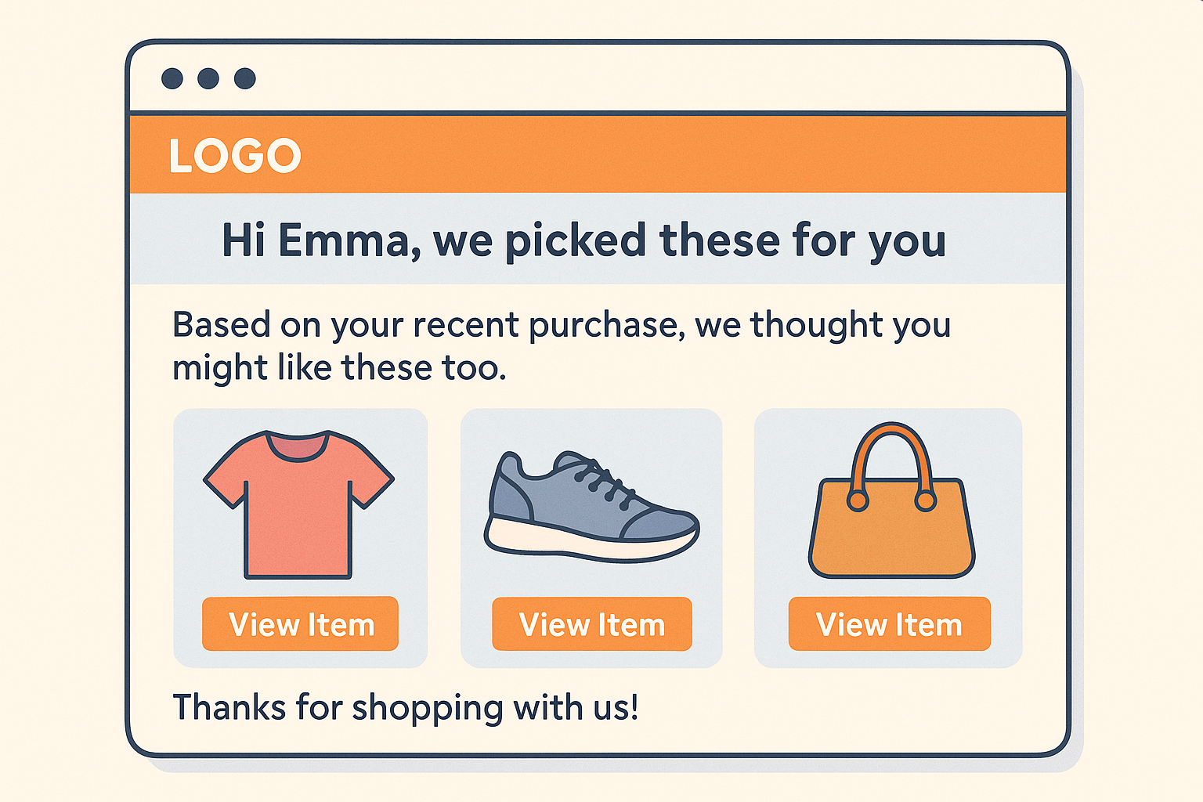
Task: Click the leftmost window control dot
Action: click(172, 78)
